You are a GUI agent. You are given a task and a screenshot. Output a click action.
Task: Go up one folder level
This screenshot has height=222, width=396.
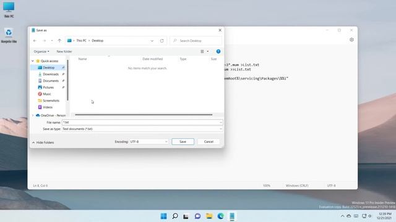tap(59, 41)
